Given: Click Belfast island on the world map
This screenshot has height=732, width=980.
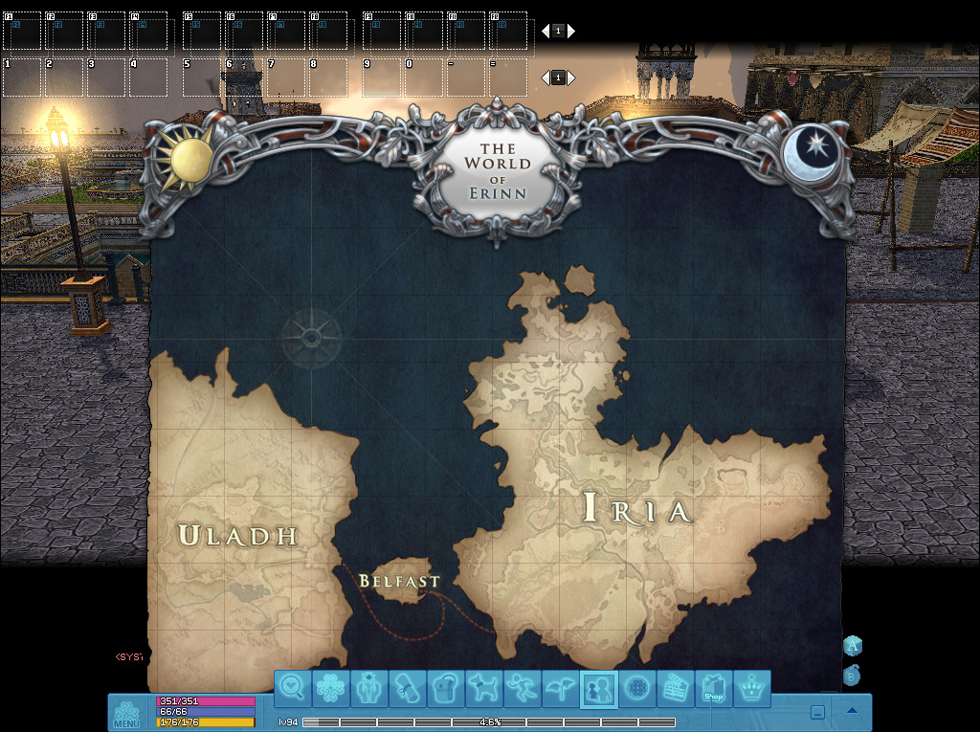Looking at the screenshot, I should point(400,581).
